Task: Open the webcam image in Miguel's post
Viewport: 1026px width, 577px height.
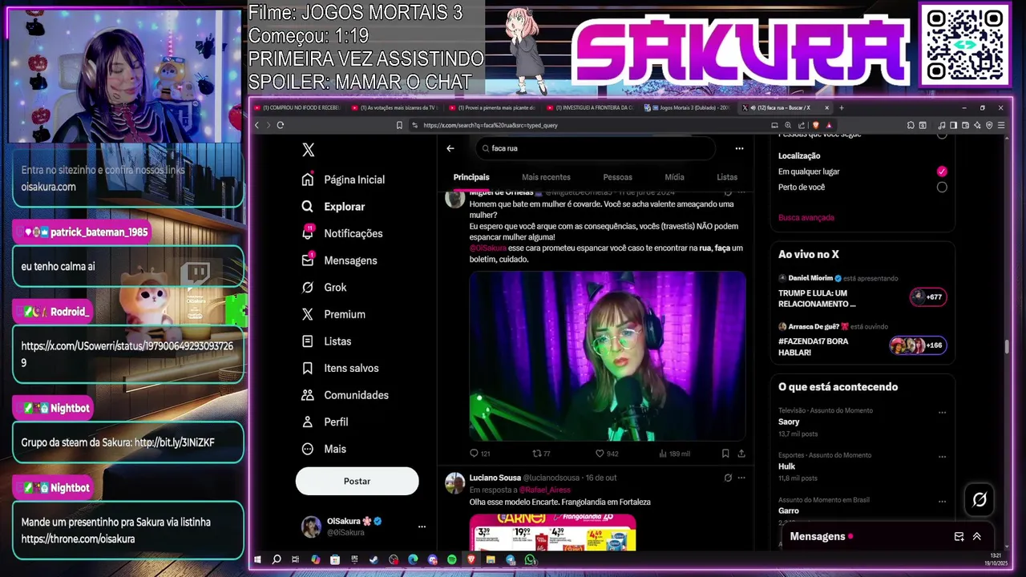Action: (608, 356)
